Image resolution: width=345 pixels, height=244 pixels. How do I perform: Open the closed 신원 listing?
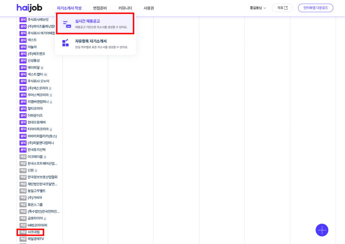[31, 170]
